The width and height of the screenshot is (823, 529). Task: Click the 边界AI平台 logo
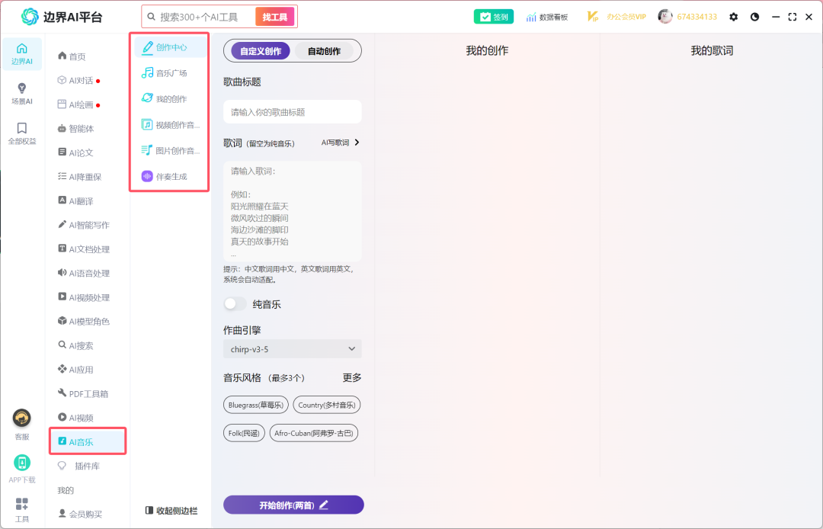click(62, 17)
